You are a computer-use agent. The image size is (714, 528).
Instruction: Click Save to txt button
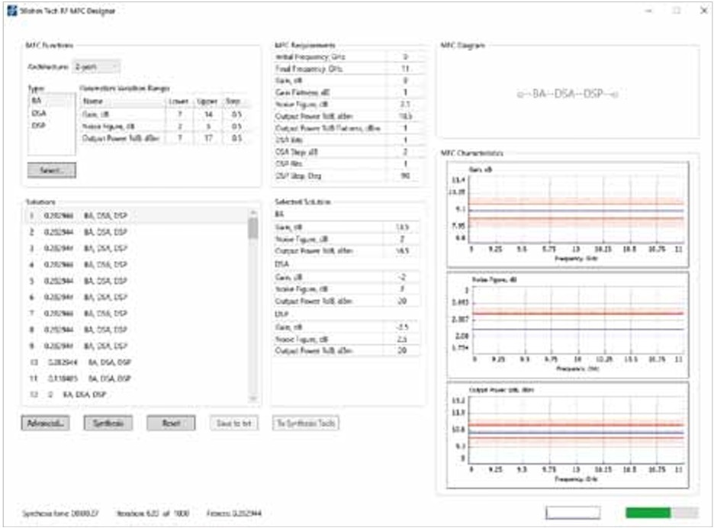point(234,423)
